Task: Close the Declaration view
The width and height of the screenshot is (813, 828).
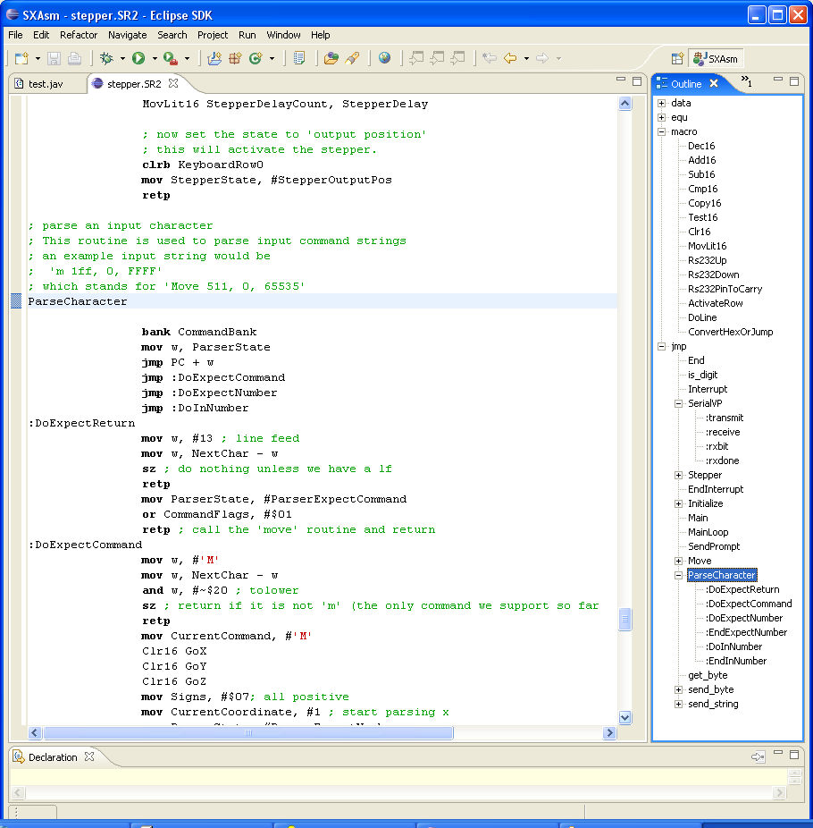Action: point(89,756)
